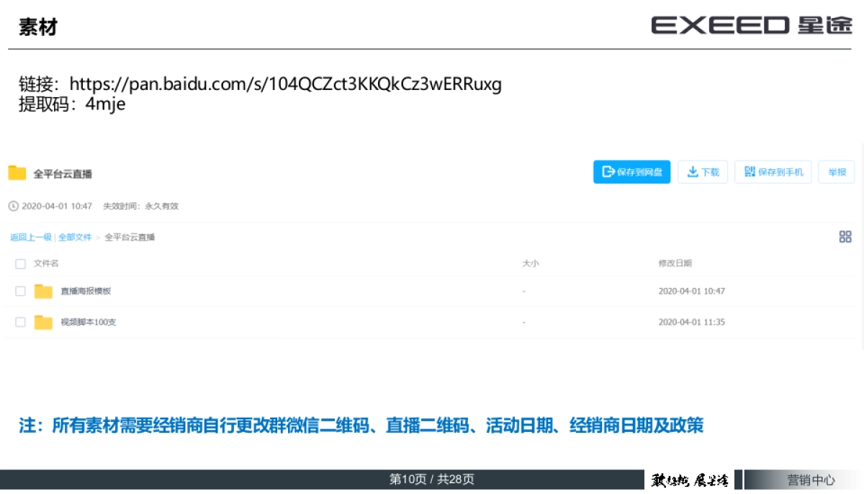Viewport: 864px width, 494px height.
Task: Sort by 文件名 column header
Action: tap(46, 264)
